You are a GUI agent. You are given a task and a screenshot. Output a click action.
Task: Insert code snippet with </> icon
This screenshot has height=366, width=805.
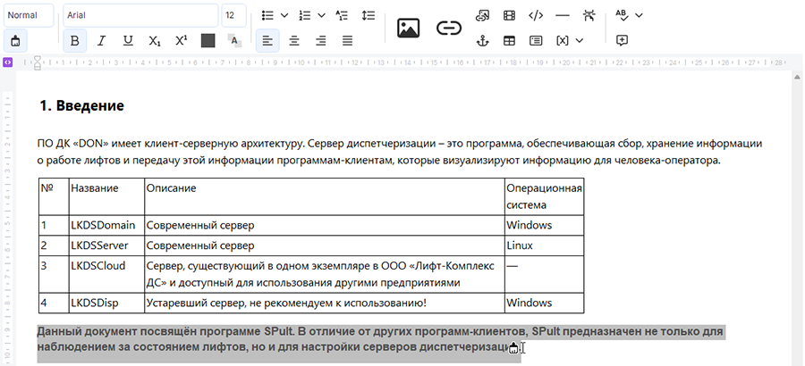pyautogui.click(x=536, y=15)
